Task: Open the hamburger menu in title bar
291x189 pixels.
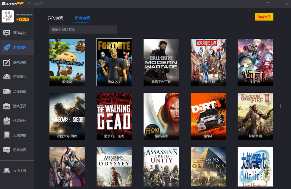Action: point(268,4)
